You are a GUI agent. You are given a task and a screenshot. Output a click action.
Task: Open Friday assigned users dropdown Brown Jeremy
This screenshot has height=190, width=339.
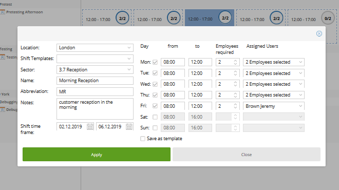coord(274,106)
